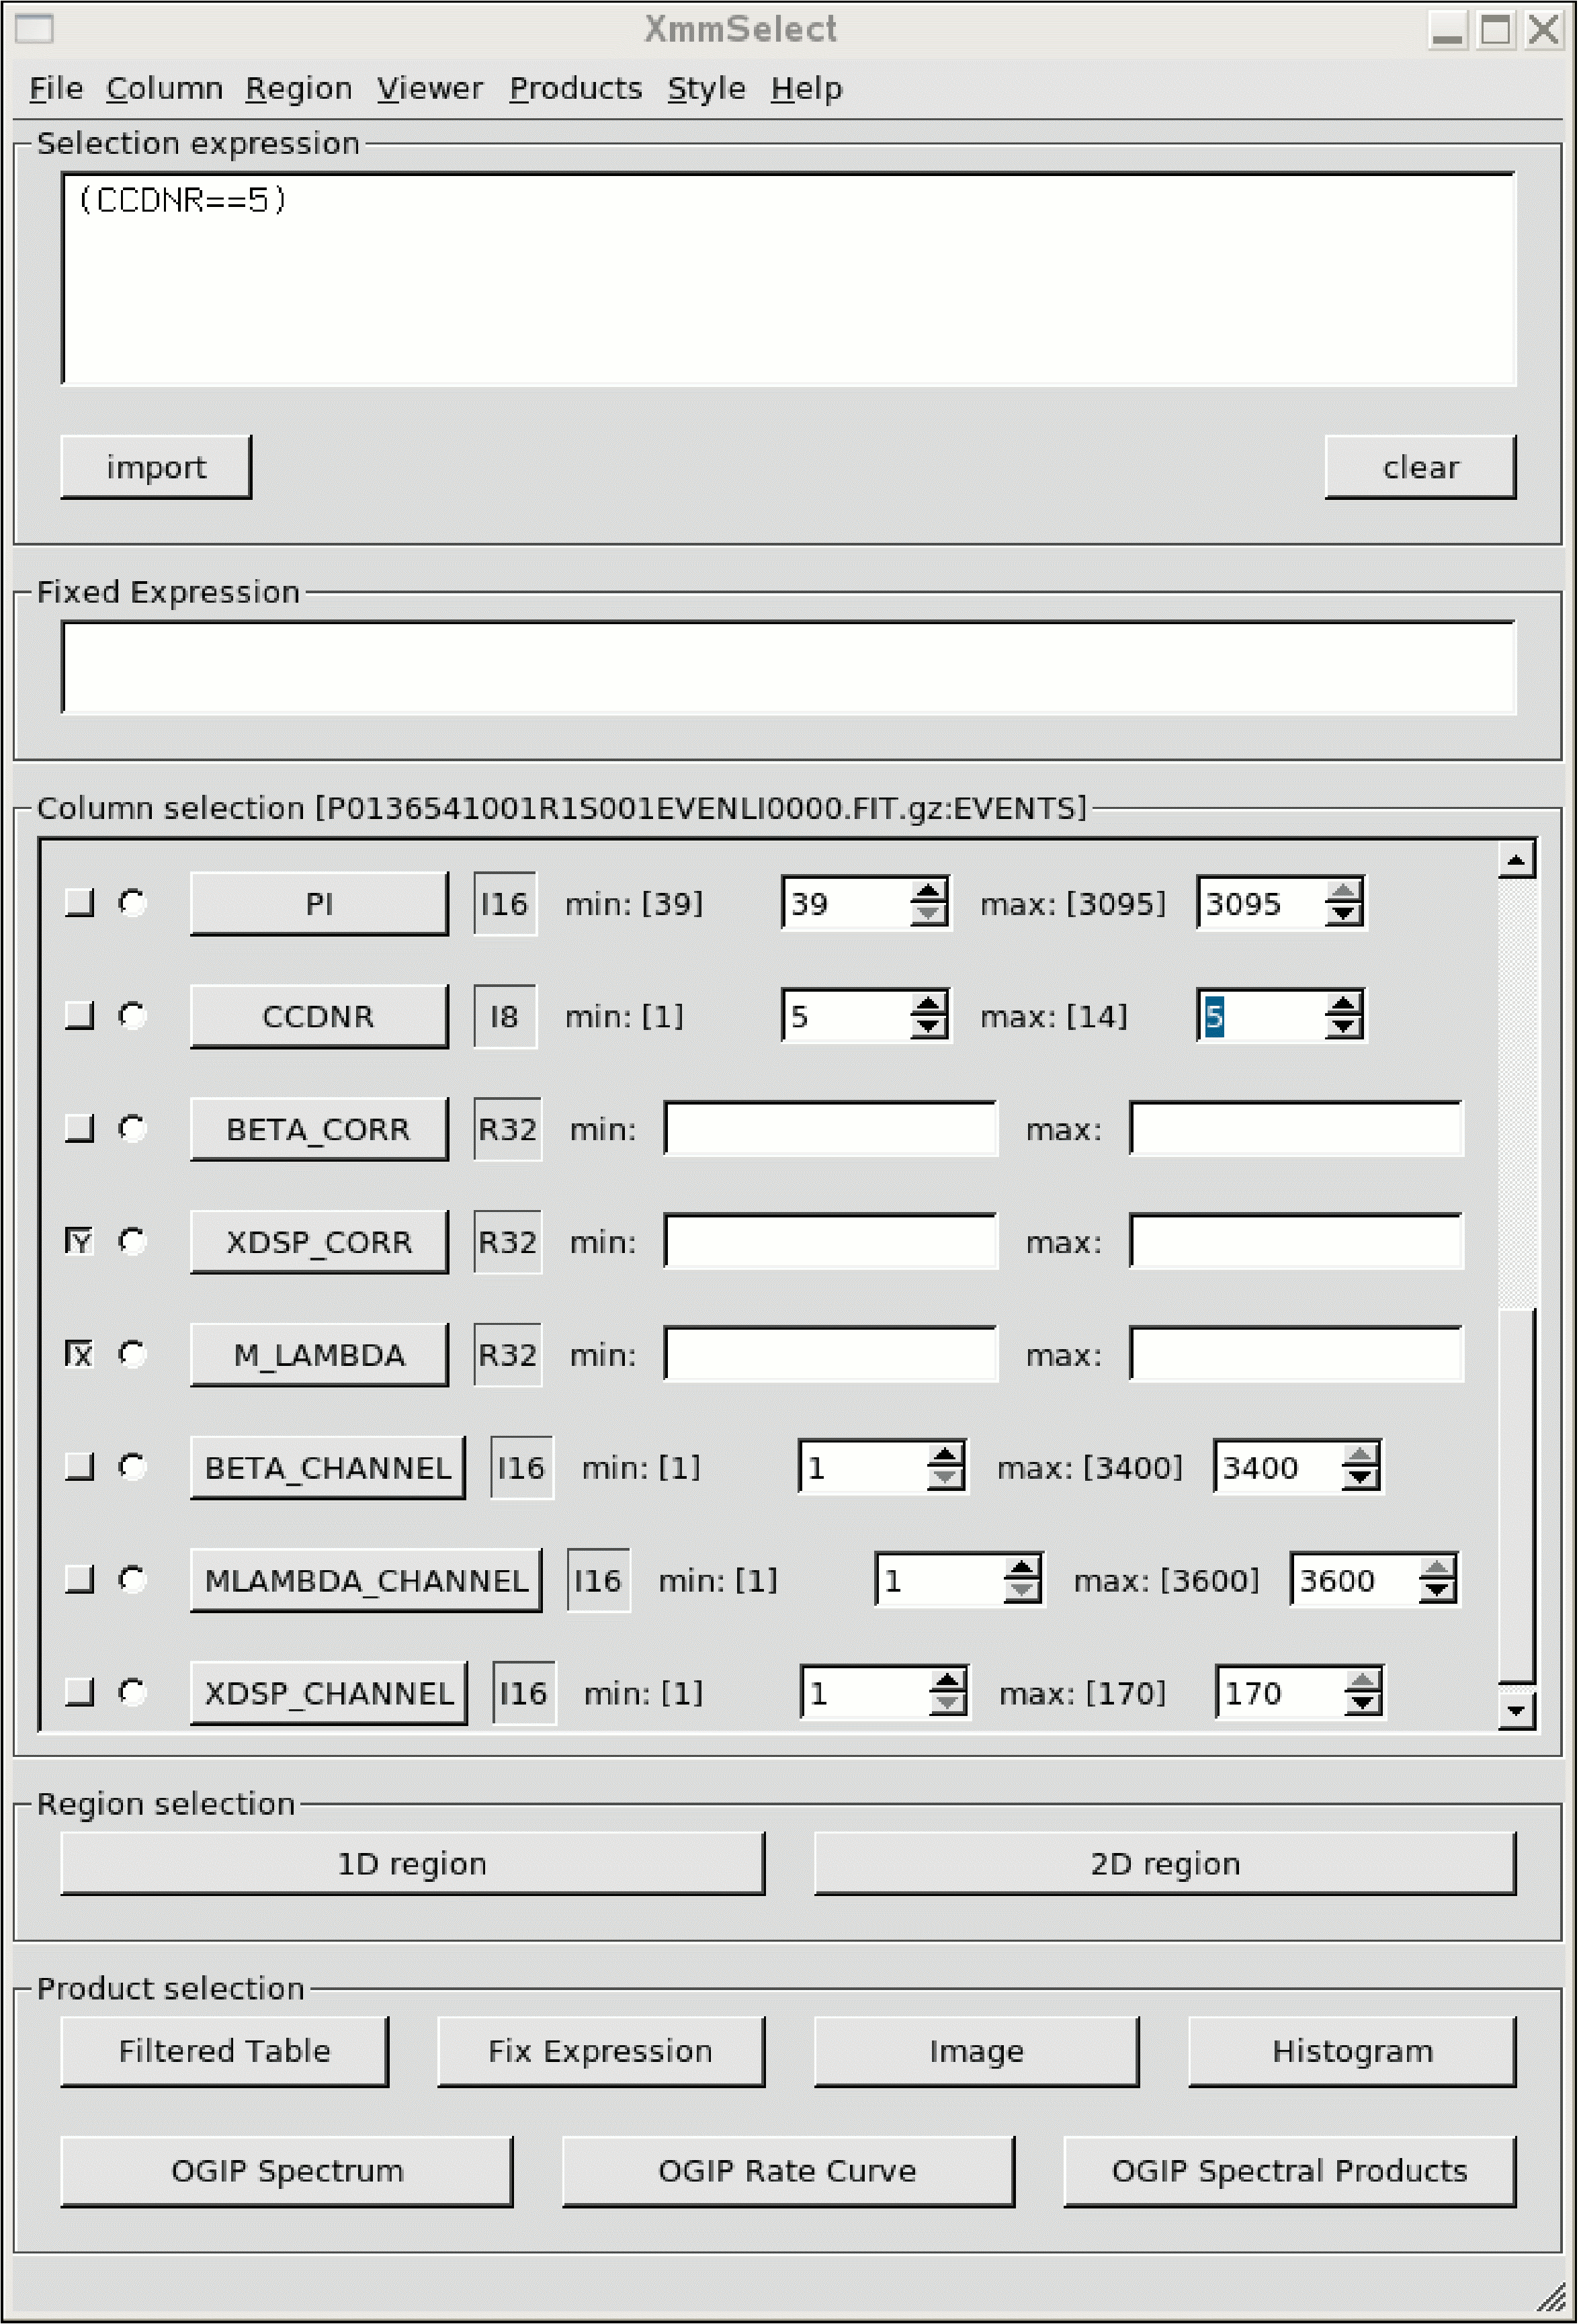Select the PI row radio button
Image resolution: width=1579 pixels, height=2324 pixels.
(132, 903)
